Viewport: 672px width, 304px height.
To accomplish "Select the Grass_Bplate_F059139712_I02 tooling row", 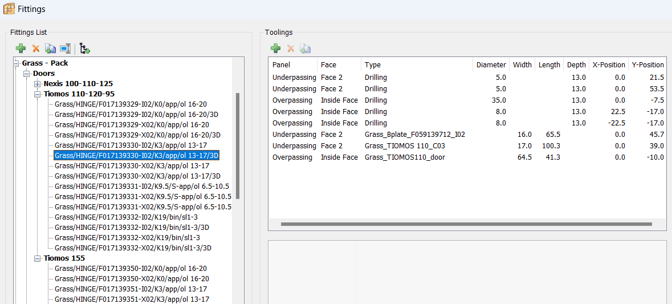I will point(467,135).
